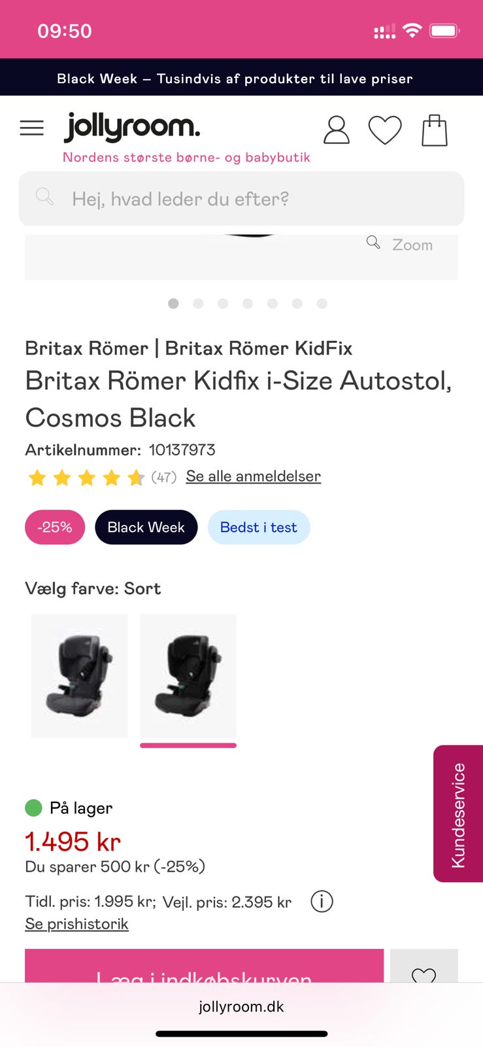Click the Bedst i test badge
Viewport: 483px width, 1047px height.
pyautogui.click(x=258, y=527)
